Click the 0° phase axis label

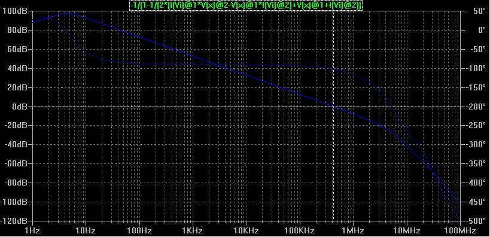click(x=481, y=30)
